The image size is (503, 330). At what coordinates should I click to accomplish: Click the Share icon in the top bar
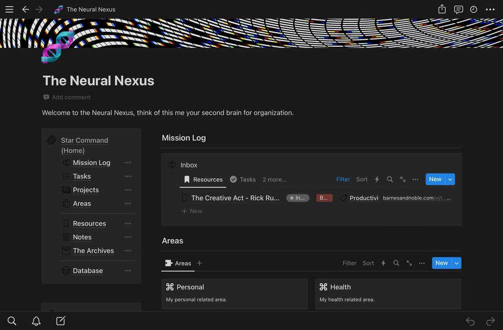[441, 9]
